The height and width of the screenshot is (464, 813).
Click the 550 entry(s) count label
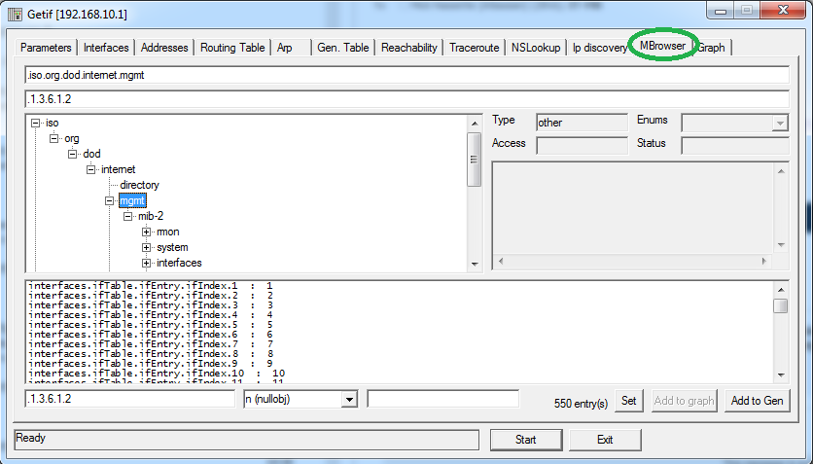click(581, 404)
